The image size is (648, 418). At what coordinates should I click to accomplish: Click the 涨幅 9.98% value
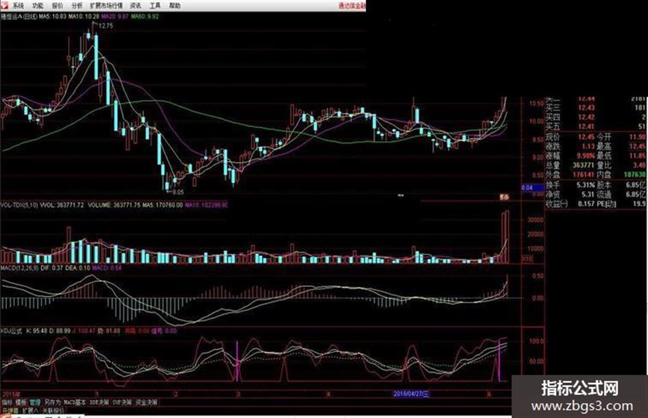[586, 156]
